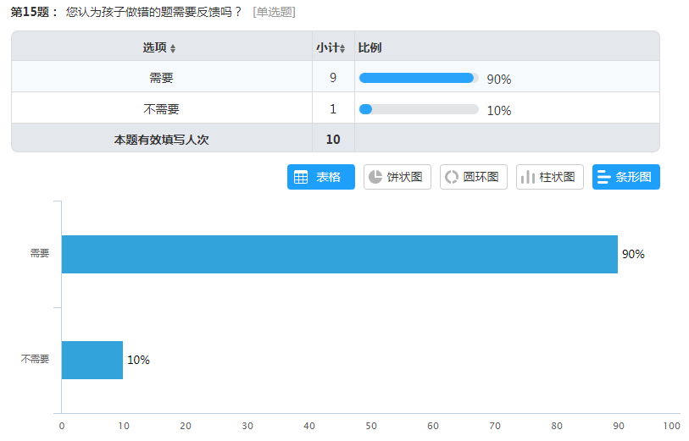Viewport: 689px width, 441px height.
Task: Click the 不需要 row progress bar
Action: [419, 109]
